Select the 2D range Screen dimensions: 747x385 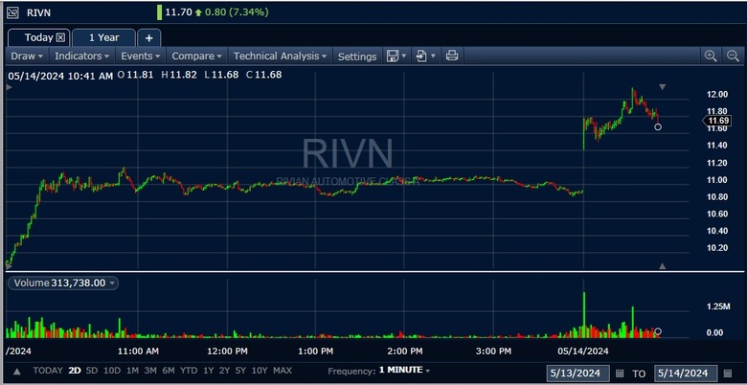pos(75,371)
